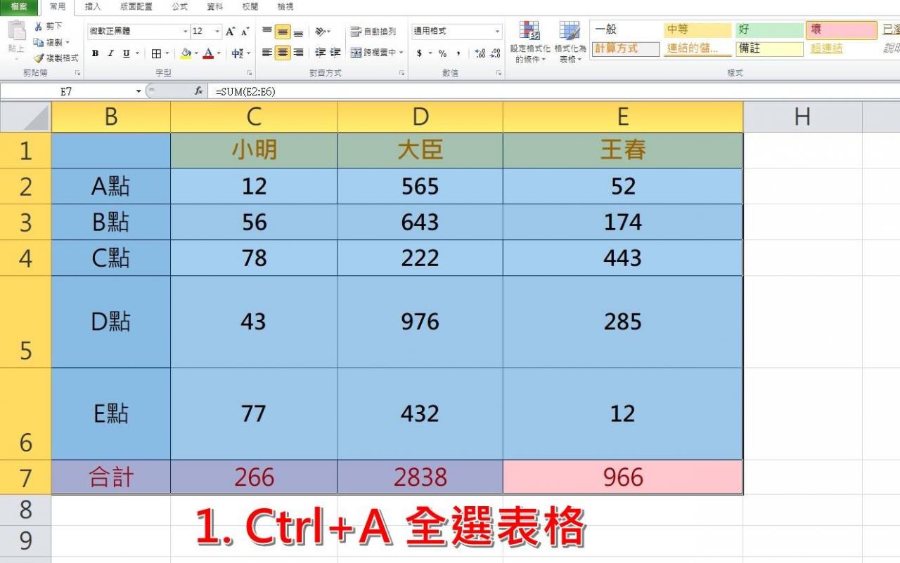
Task: Click the Borders grid icon
Action: [x=156, y=53]
